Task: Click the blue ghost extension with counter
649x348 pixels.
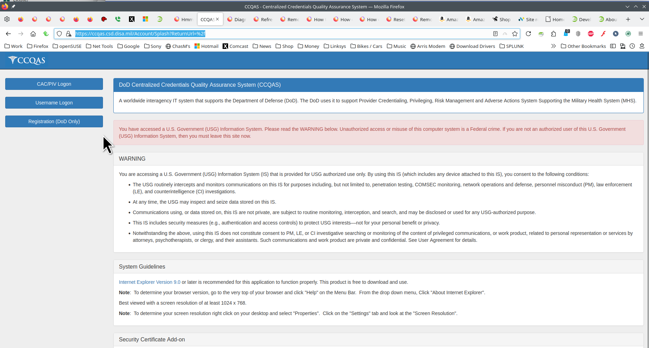Action: click(x=566, y=33)
